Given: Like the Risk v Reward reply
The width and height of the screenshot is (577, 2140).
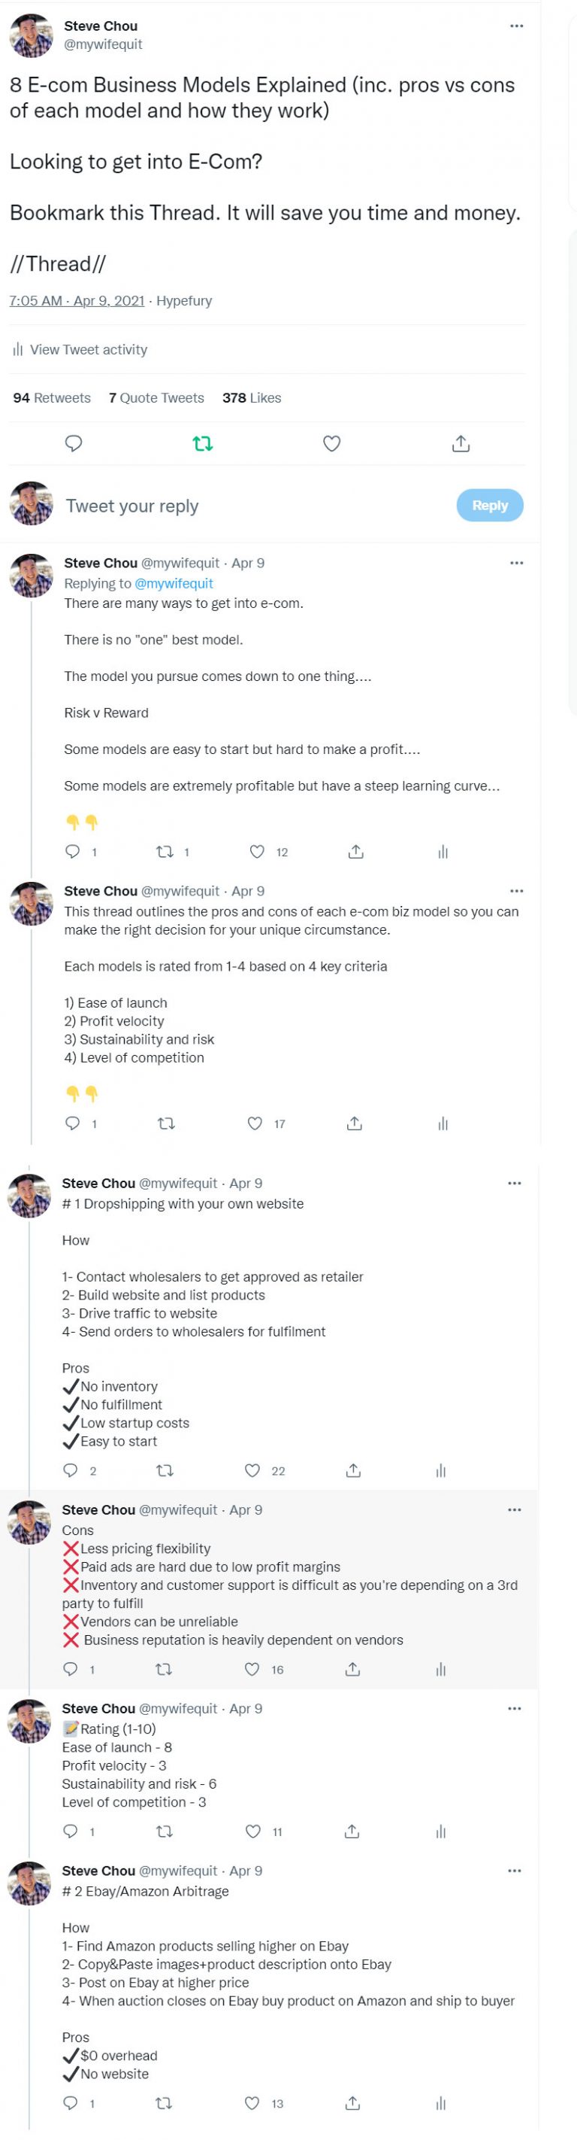Looking at the screenshot, I should point(257,852).
